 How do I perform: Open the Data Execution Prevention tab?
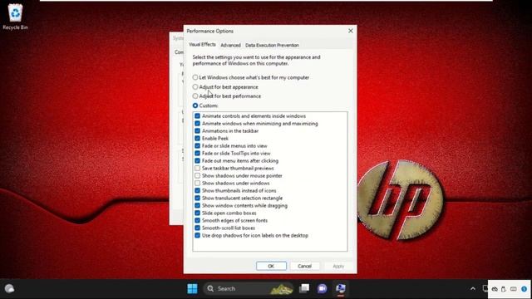pos(272,45)
